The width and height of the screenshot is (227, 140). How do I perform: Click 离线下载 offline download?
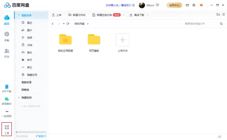pos(137,15)
